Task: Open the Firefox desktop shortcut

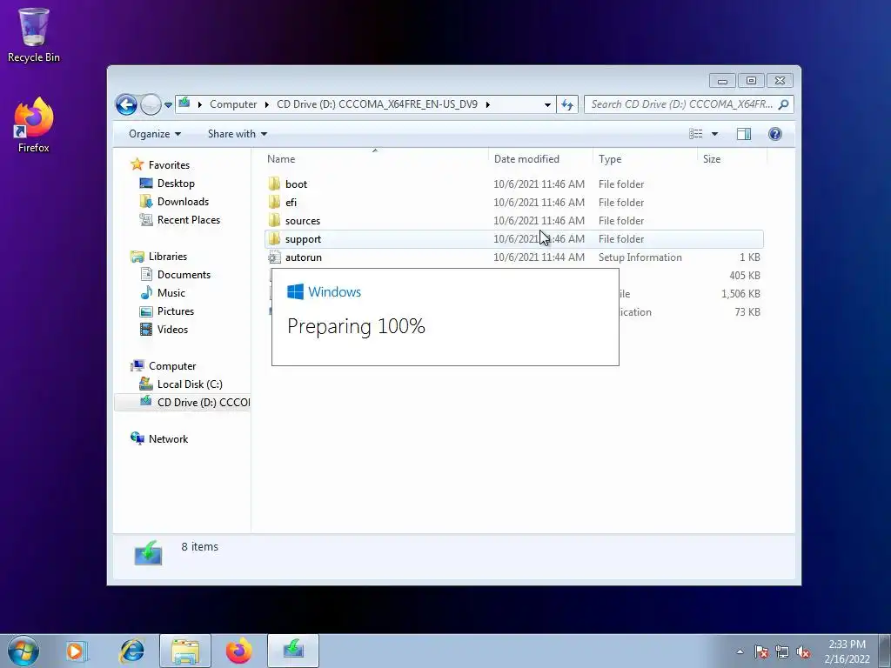Action: tap(34, 125)
